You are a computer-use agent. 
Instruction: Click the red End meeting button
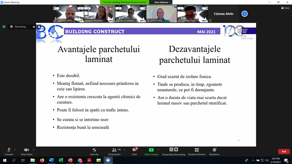pos(284,152)
